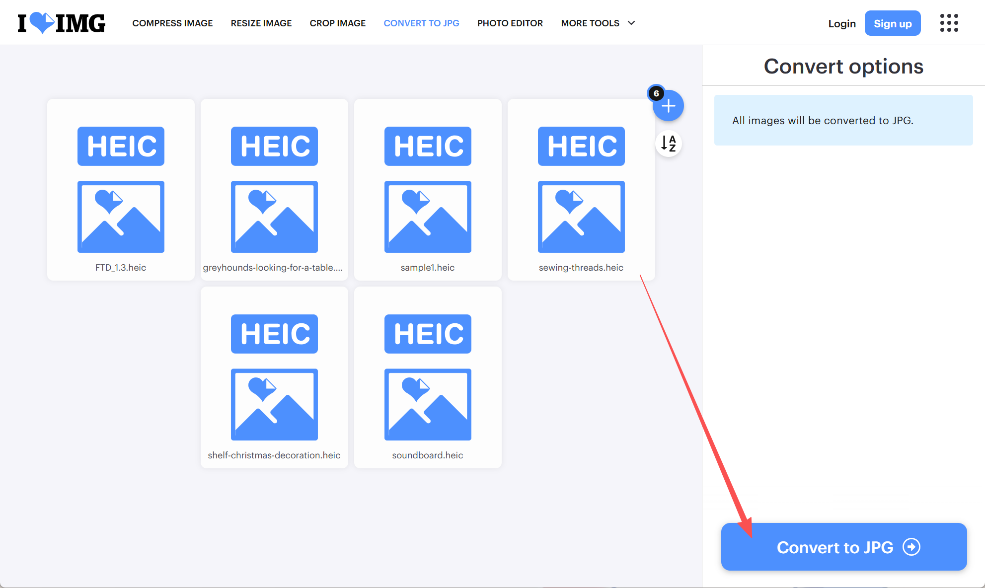The width and height of the screenshot is (985, 588).
Task: Click the More Tools chevron arrow
Action: pyautogui.click(x=631, y=23)
